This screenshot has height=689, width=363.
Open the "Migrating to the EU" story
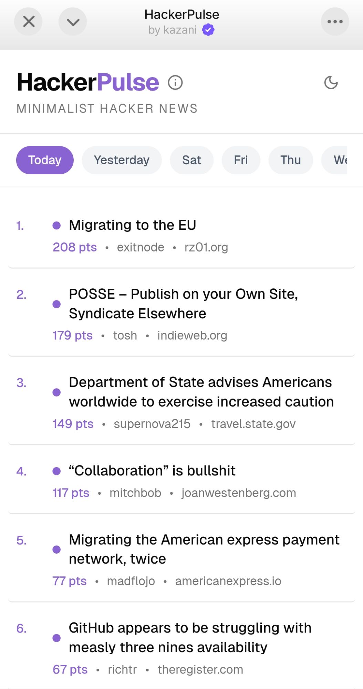click(x=133, y=225)
